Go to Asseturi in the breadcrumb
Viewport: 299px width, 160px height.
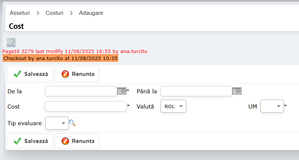pos(20,13)
